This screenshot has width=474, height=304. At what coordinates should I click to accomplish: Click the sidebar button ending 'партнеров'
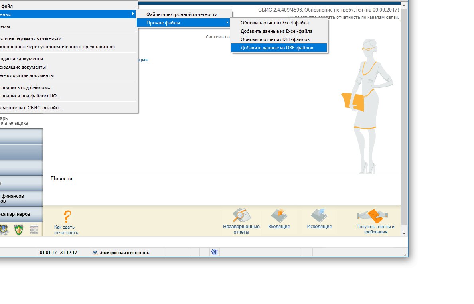[x=21, y=214]
